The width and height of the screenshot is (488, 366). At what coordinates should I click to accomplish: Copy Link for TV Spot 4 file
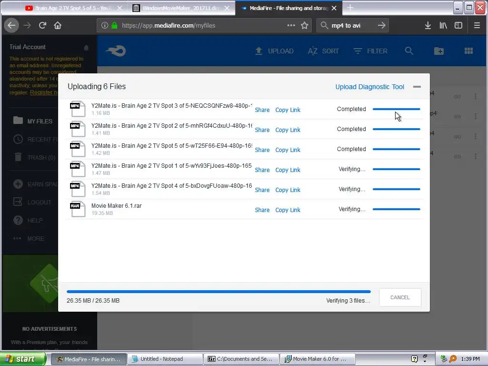[287, 190]
